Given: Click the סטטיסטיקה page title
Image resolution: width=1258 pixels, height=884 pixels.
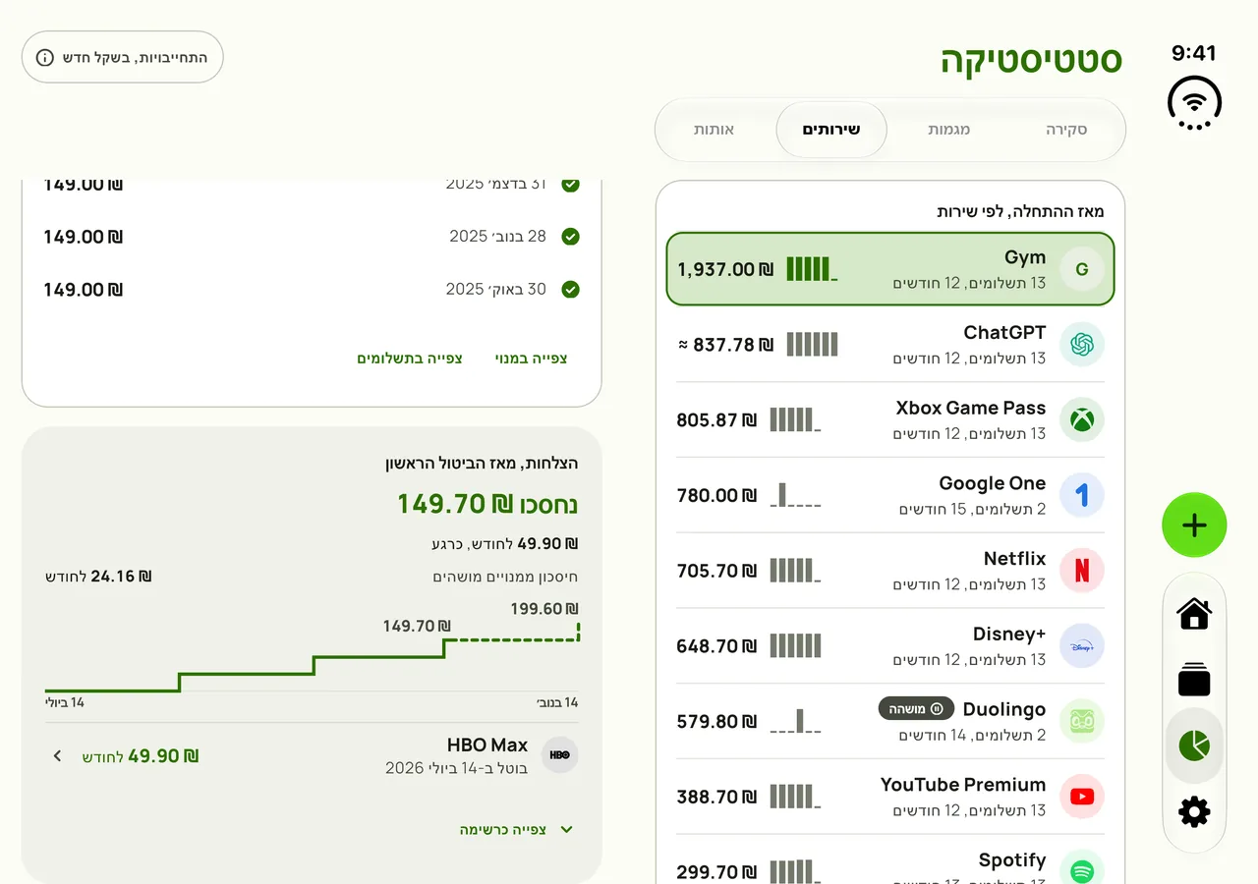Looking at the screenshot, I should [1032, 60].
